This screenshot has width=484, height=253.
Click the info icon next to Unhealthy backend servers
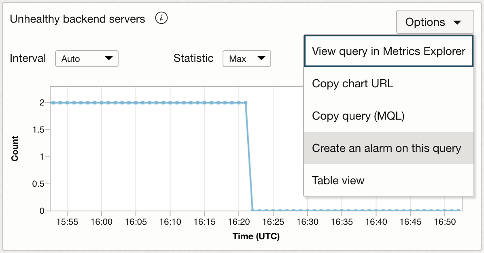click(161, 18)
